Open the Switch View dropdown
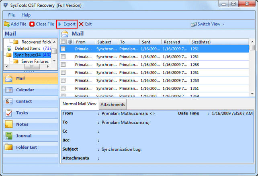The width and height of the screenshot is (258, 176). point(208,24)
